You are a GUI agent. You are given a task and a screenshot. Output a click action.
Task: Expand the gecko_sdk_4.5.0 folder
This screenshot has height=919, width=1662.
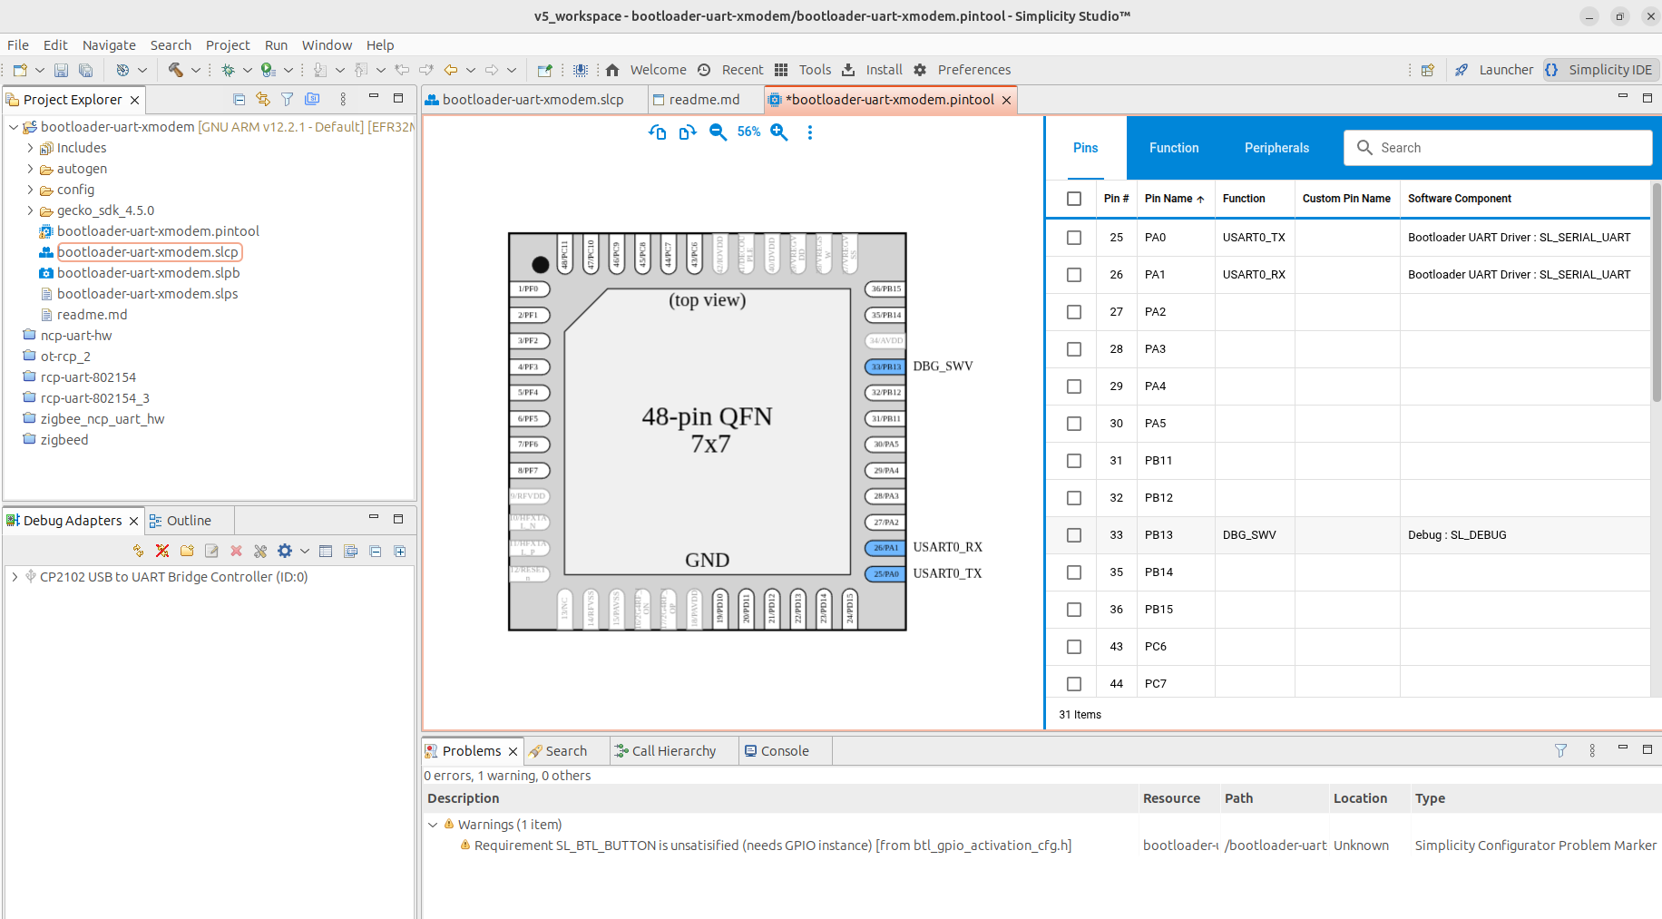(x=30, y=210)
